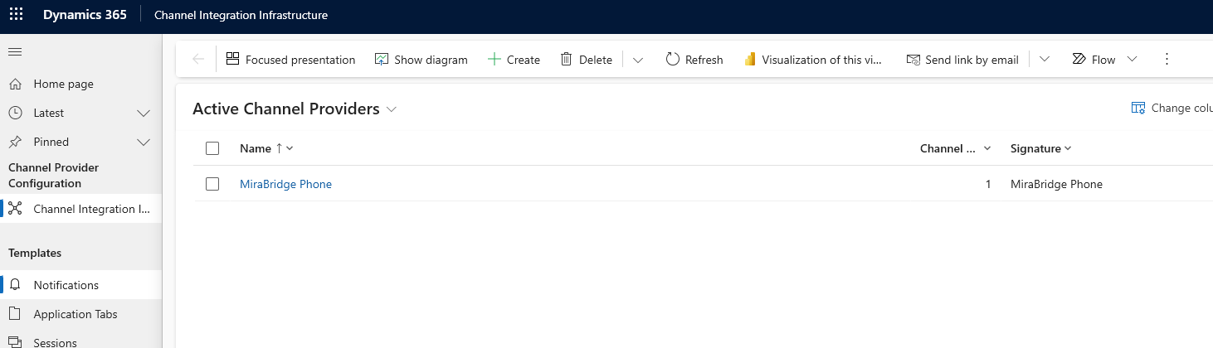1213x348 pixels.
Task: Open the MiraBridge Phone record link
Action: 285,184
